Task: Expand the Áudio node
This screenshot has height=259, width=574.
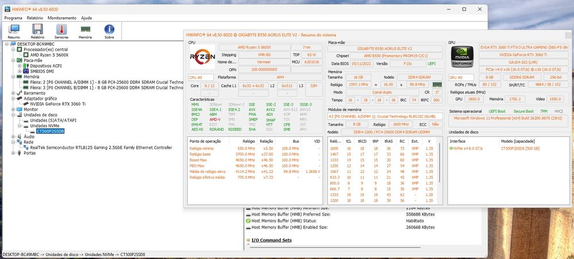Action: coord(13,136)
